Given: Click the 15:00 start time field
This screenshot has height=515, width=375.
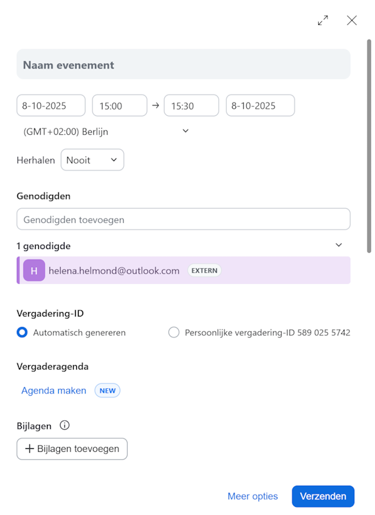Looking at the screenshot, I should click(x=119, y=105).
